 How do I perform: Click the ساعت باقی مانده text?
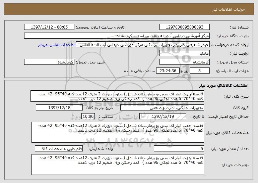(139, 71)
